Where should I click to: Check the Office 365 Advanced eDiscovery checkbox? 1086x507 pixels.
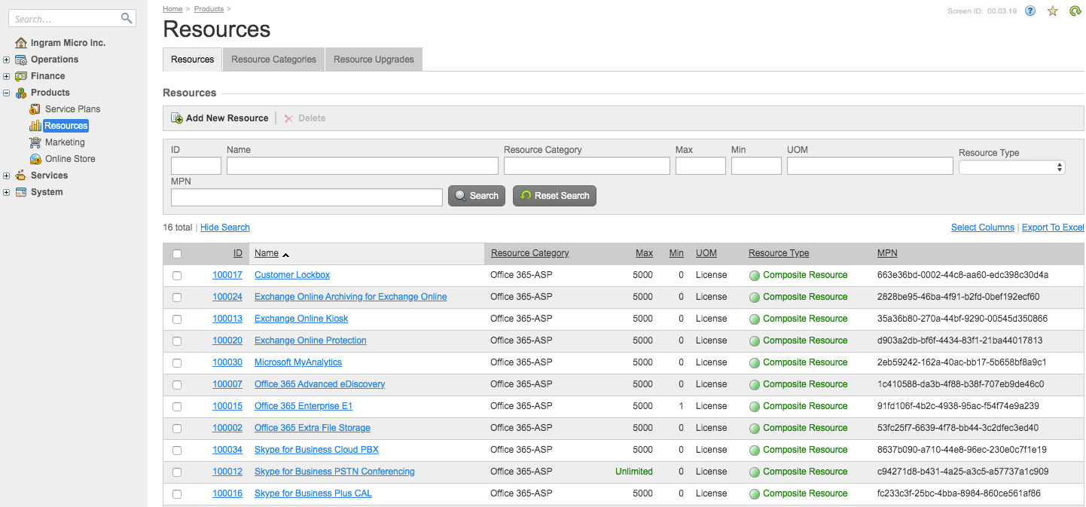(177, 385)
